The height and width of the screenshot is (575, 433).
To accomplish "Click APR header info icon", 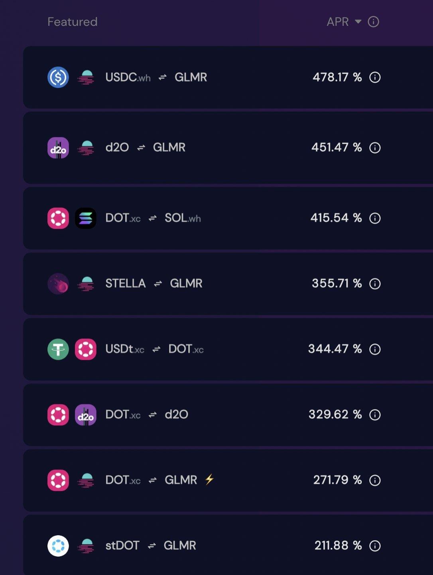I will 373,22.
